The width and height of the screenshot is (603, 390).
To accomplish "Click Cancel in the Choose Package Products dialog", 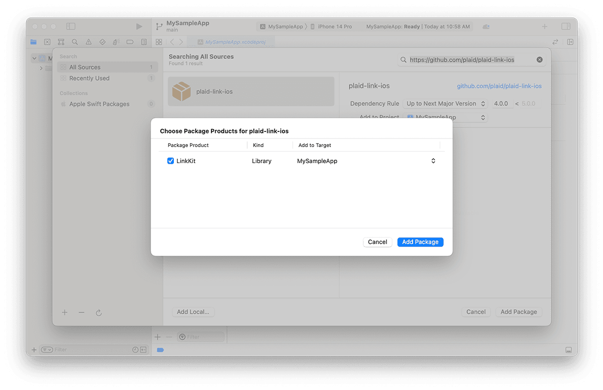I will (377, 242).
